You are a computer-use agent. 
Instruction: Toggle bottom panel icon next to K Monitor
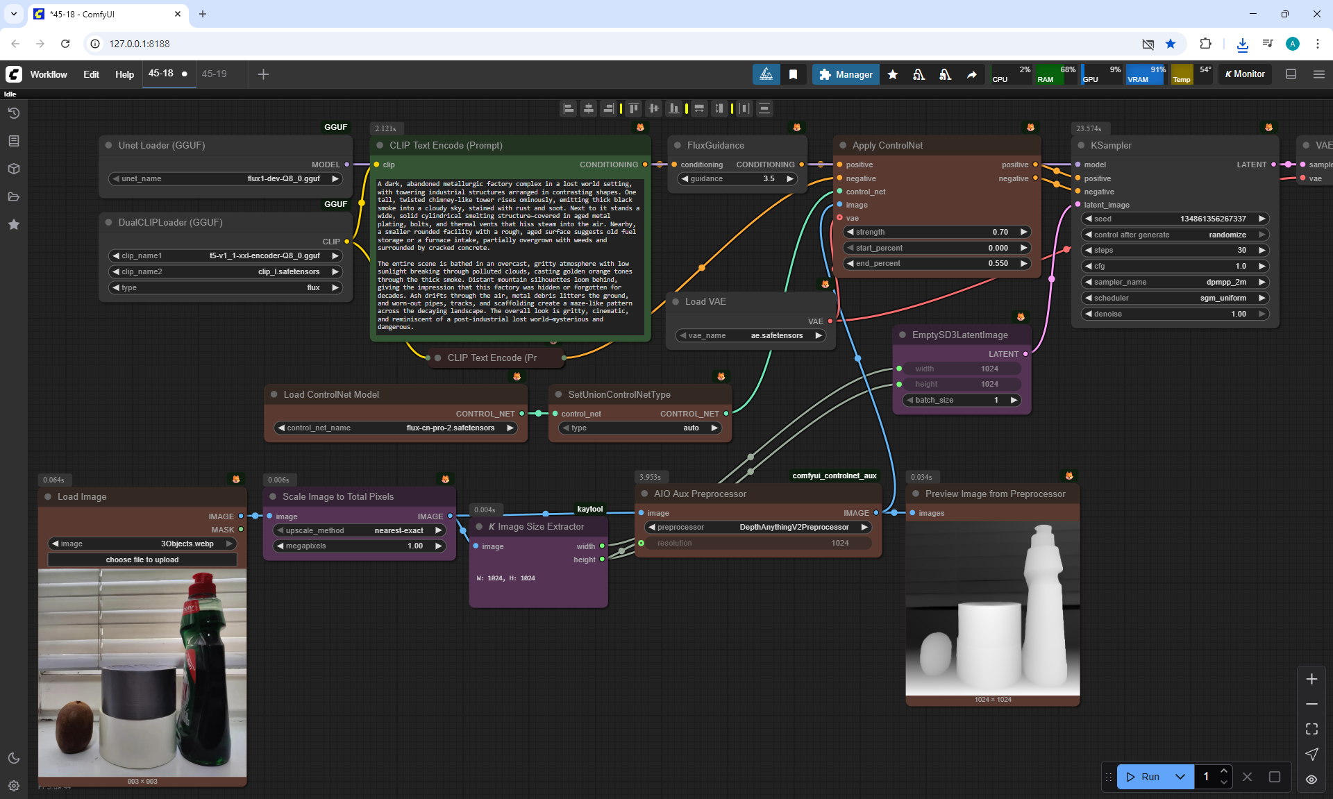1291,74
